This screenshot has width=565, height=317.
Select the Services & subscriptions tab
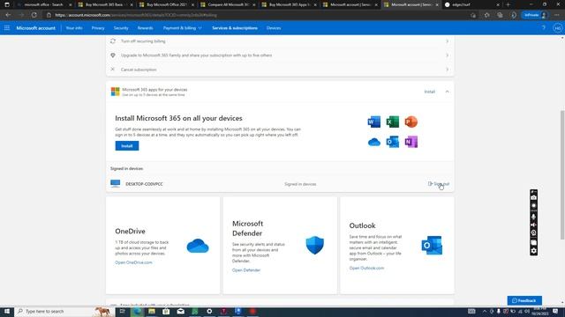pos(235,28)
